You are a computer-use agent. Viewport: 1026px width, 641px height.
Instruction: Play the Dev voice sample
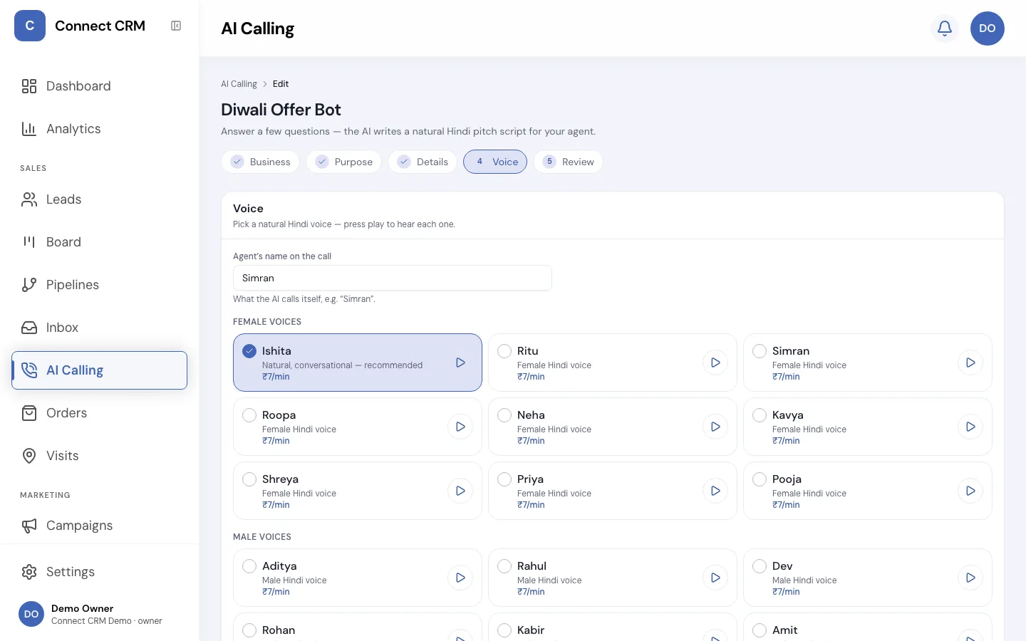point(970,578)
